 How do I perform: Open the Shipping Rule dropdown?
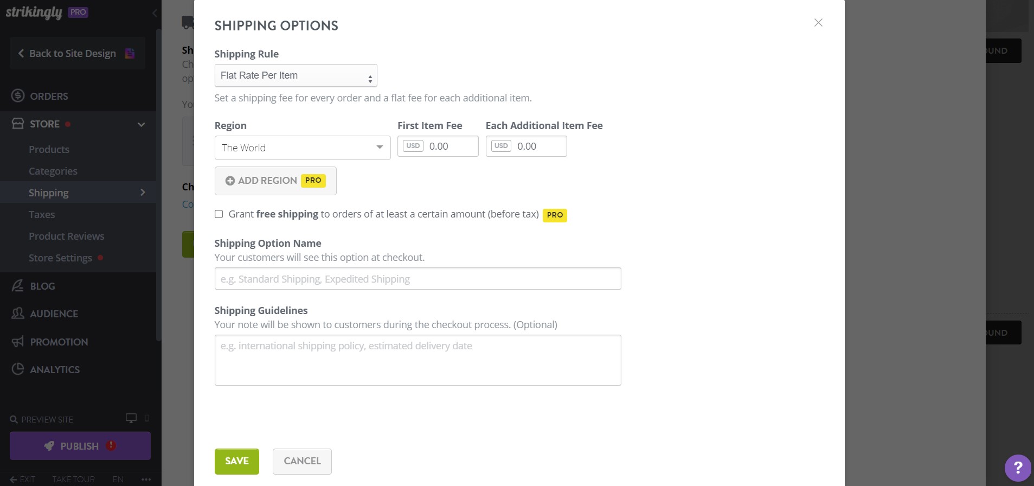(295, 75)
